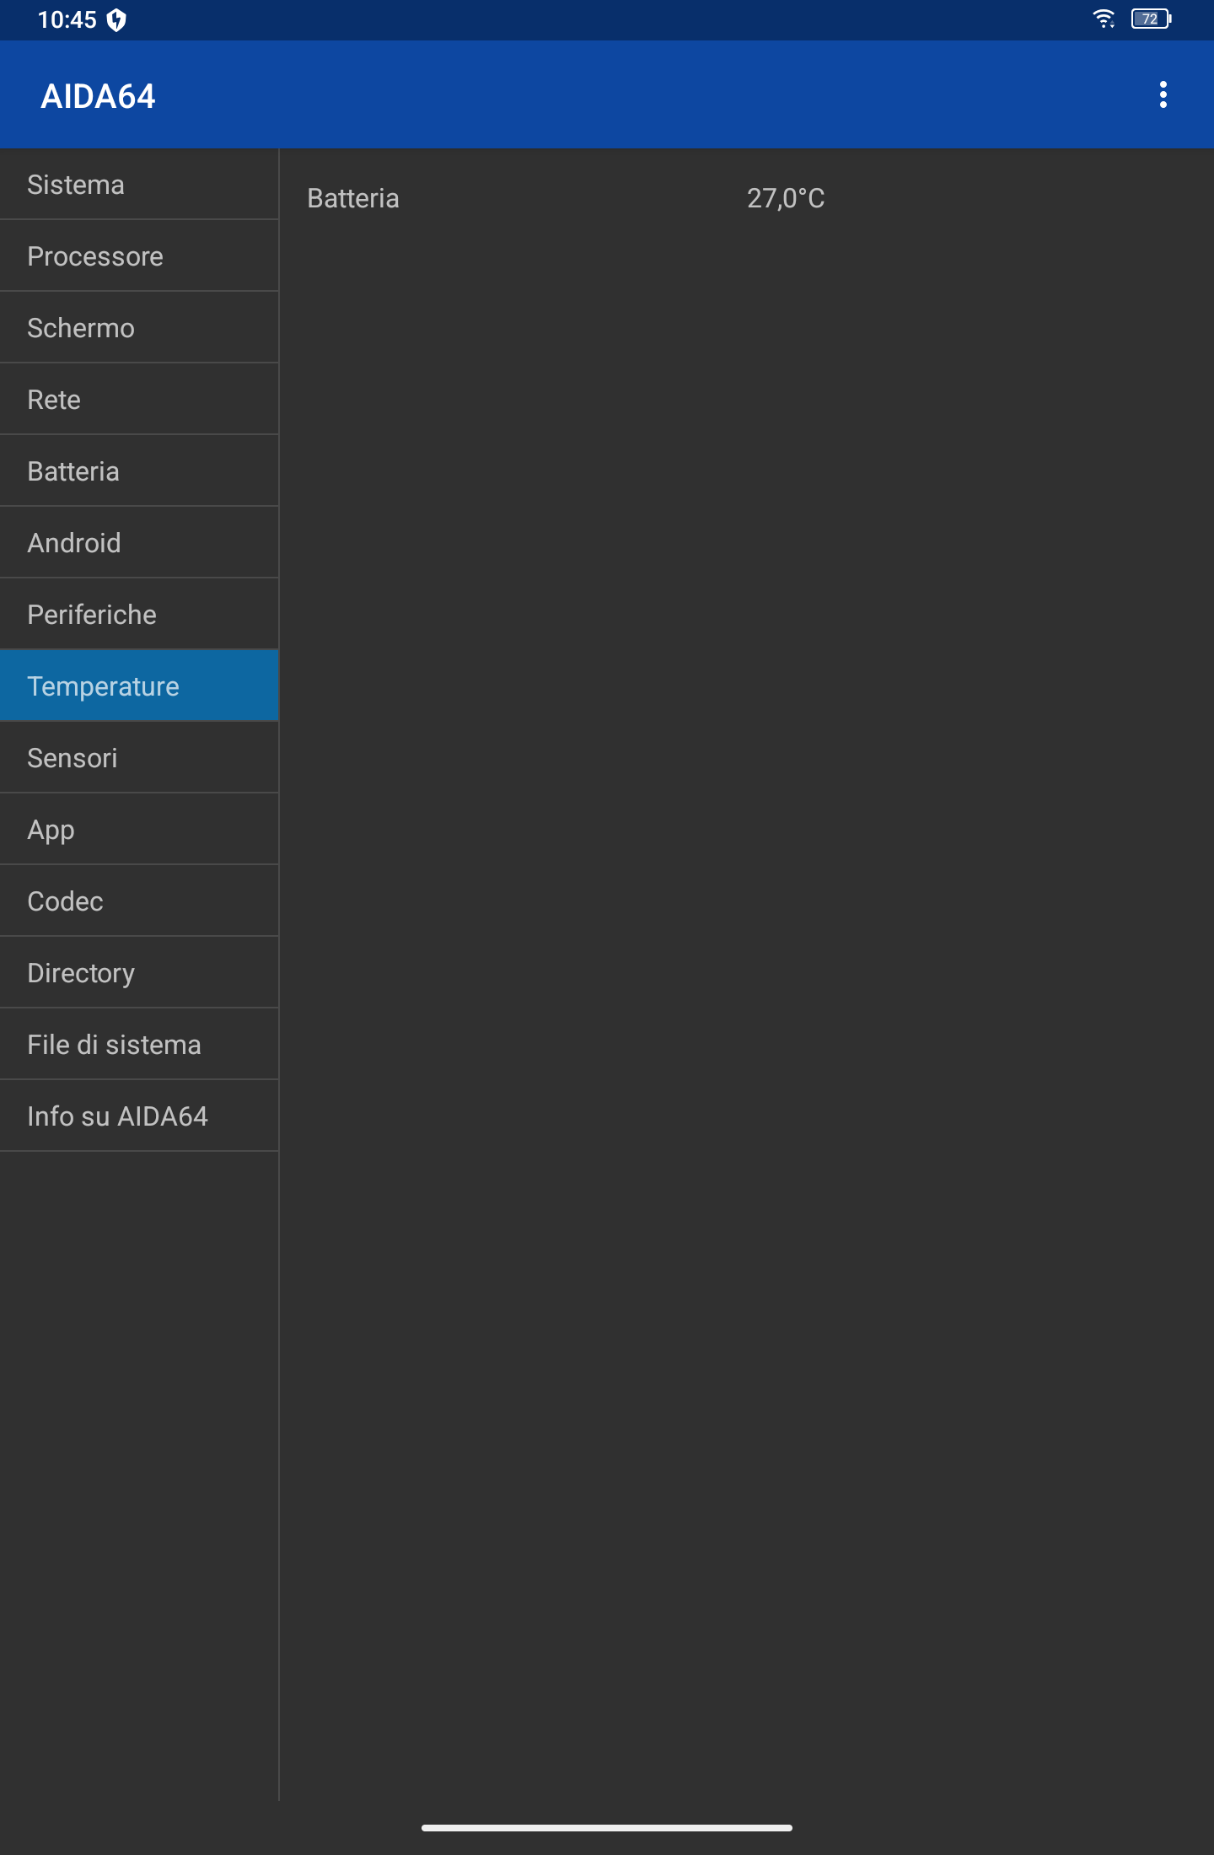Tap the 10:45 clock

(67, 19)
